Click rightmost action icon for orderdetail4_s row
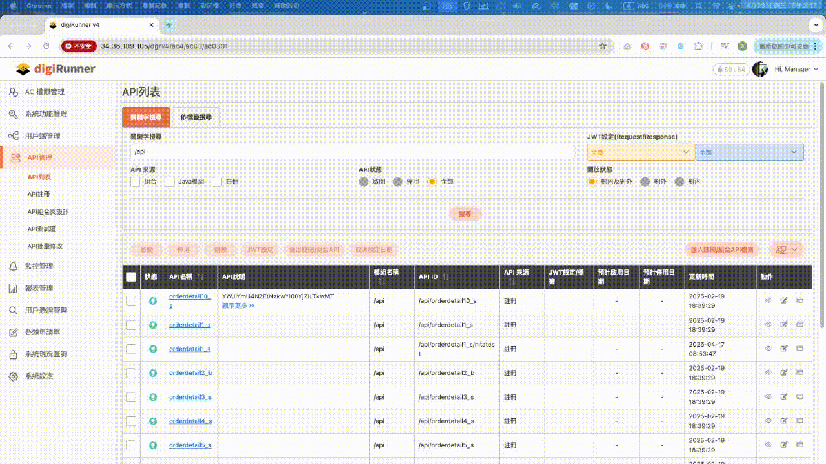The width and height of the screenshot is (826, 464). click(800, 420)
